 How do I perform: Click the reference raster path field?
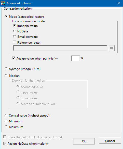(x=60, y=48)
